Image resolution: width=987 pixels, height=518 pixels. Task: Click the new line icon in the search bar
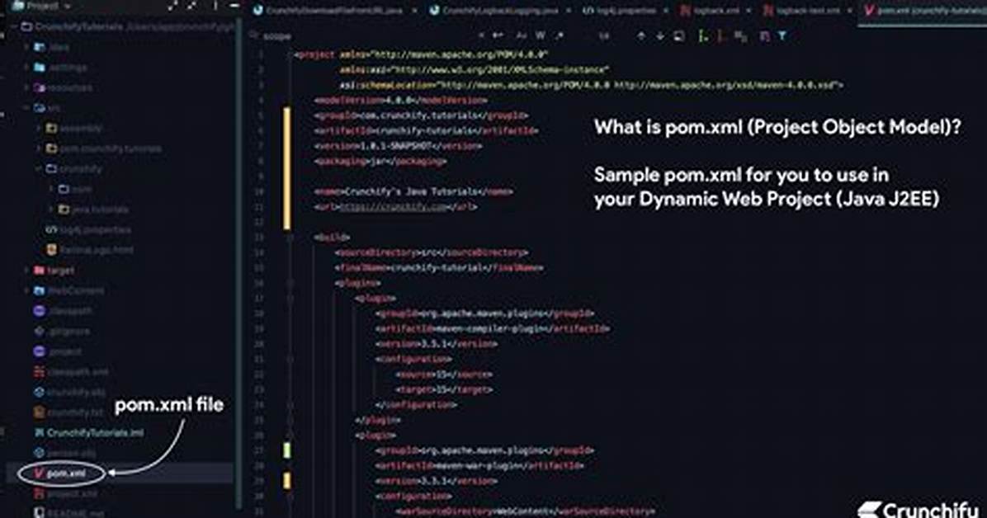point(498,35)
